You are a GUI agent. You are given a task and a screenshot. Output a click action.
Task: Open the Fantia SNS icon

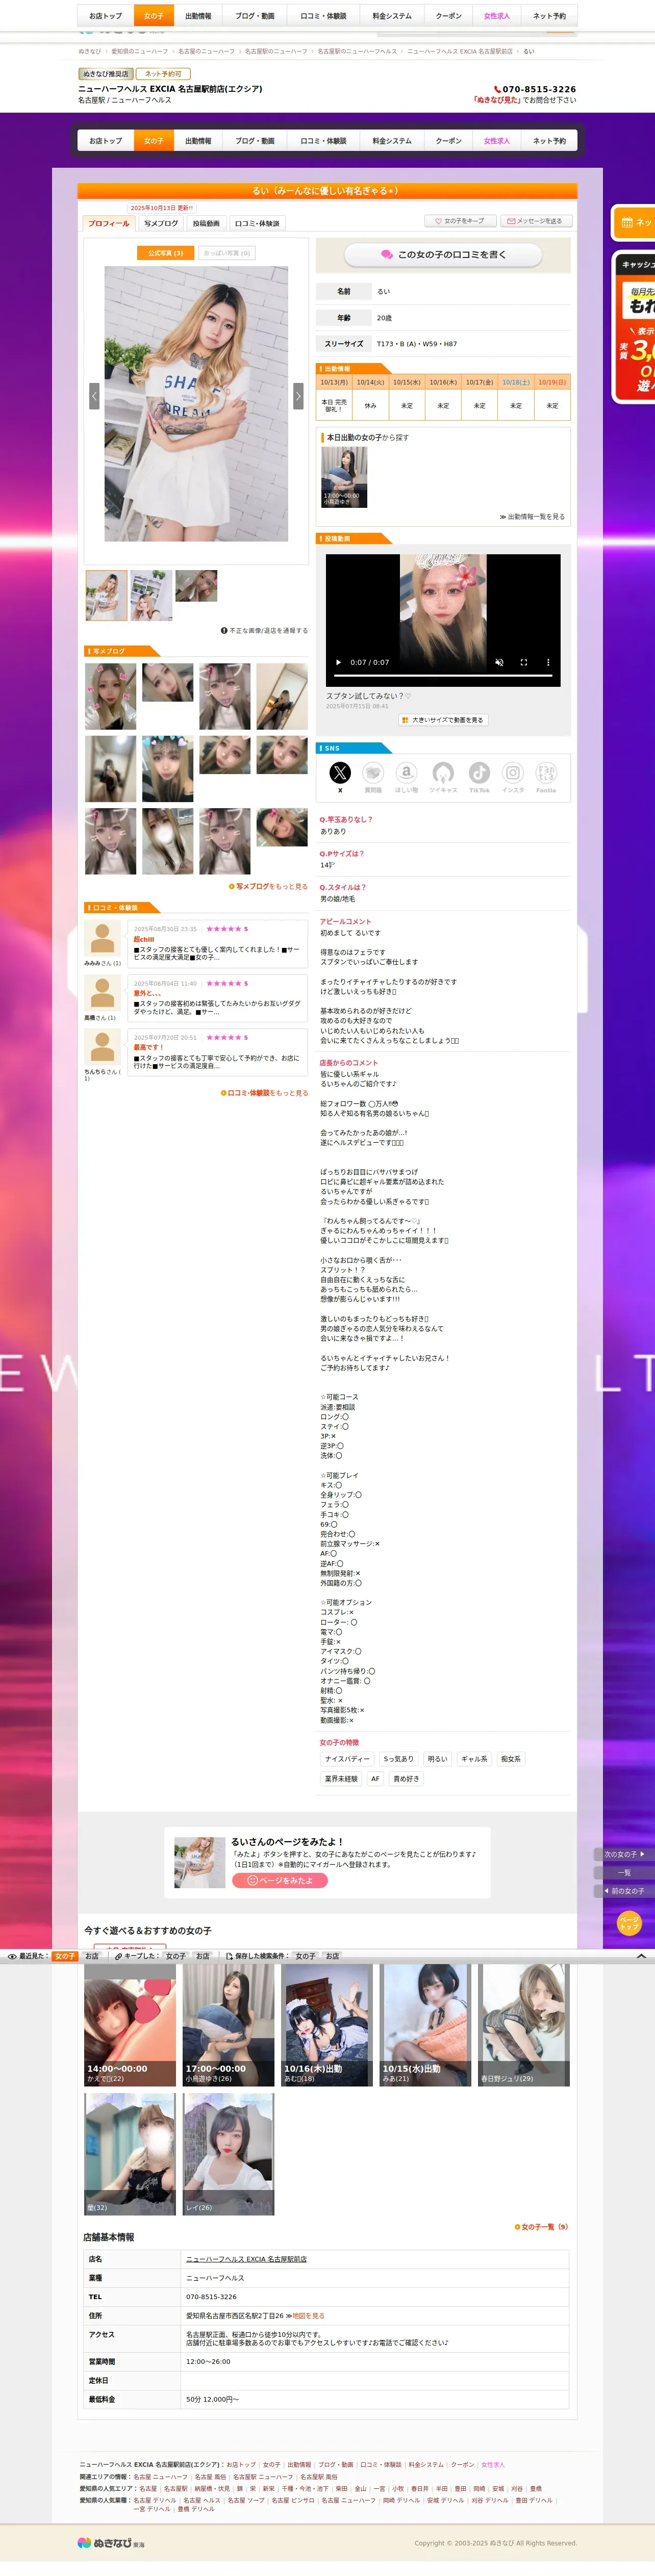[x=546, y=773]
